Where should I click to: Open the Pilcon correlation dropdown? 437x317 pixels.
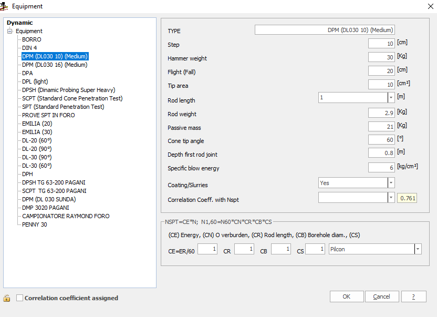[x=418, y=249]
